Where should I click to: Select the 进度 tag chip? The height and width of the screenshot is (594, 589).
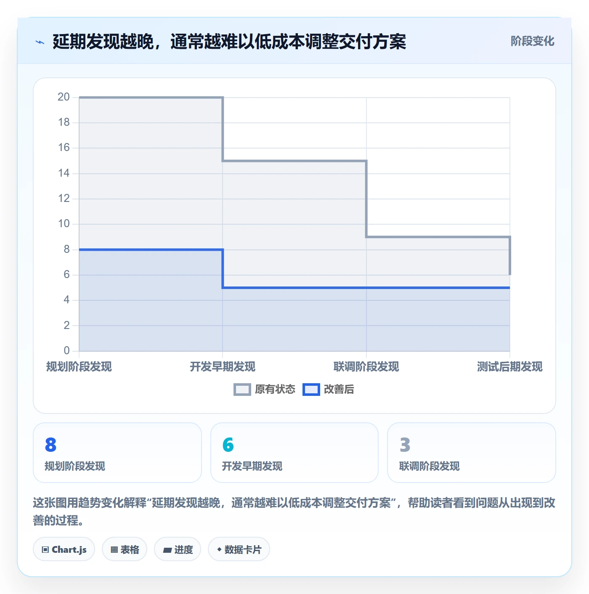[178, 549]
